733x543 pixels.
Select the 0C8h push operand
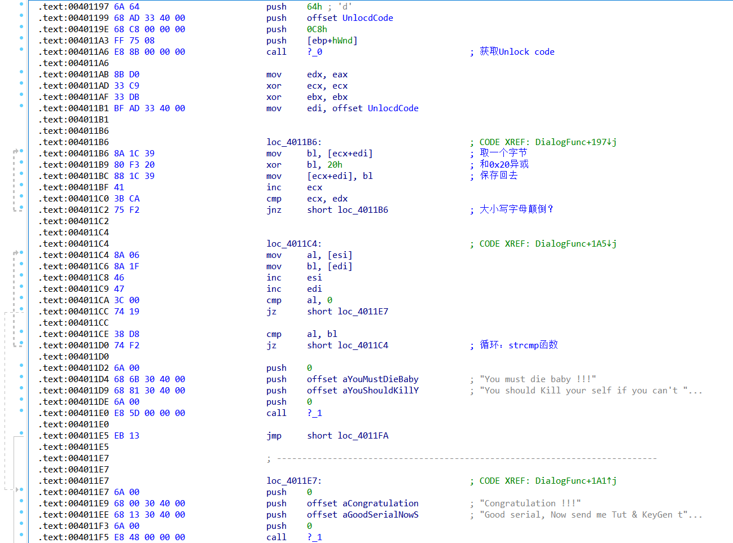[x=317, y=29]
